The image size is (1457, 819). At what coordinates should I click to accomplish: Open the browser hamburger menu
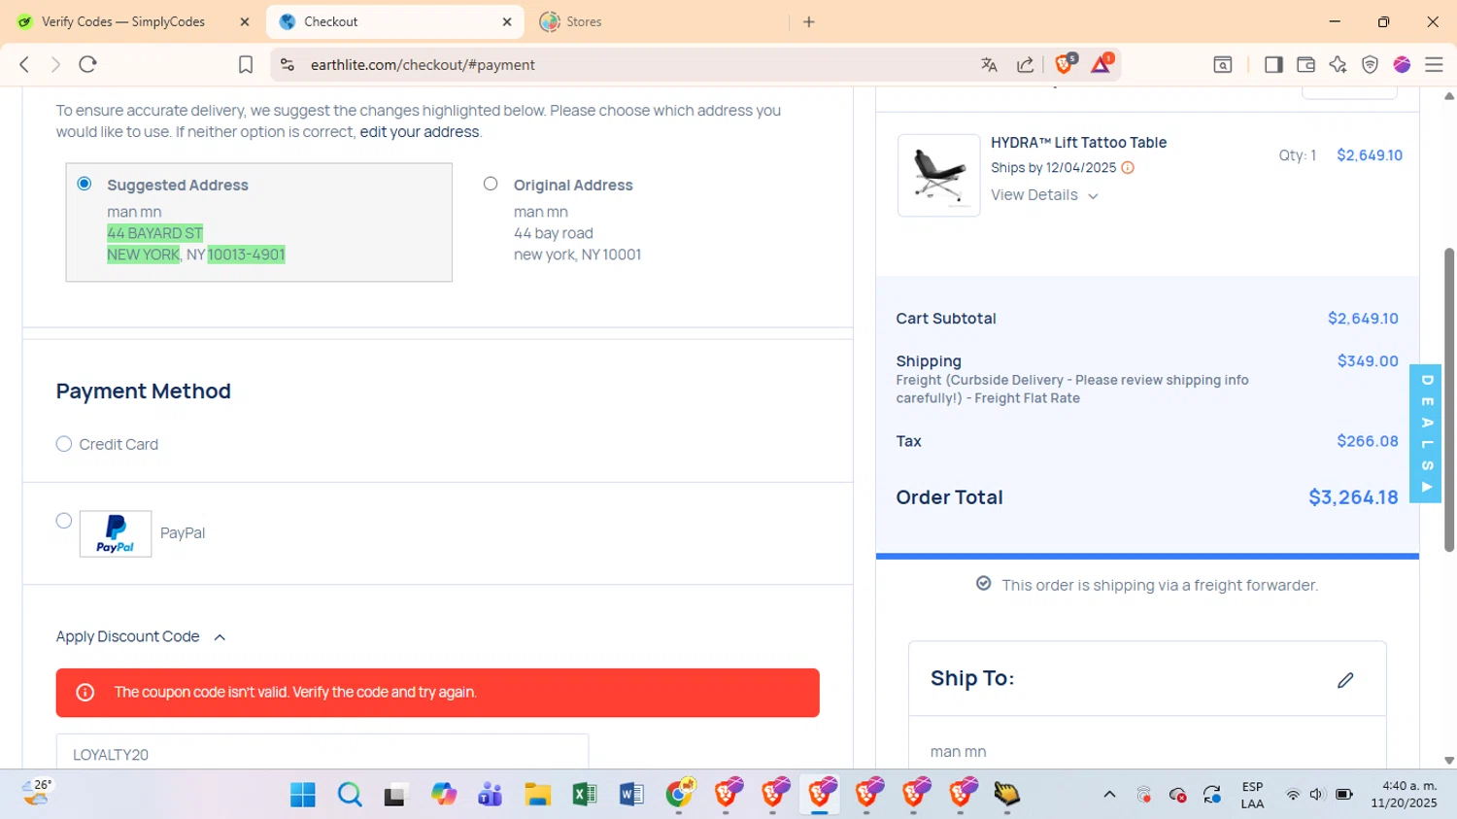[1434, 64]
